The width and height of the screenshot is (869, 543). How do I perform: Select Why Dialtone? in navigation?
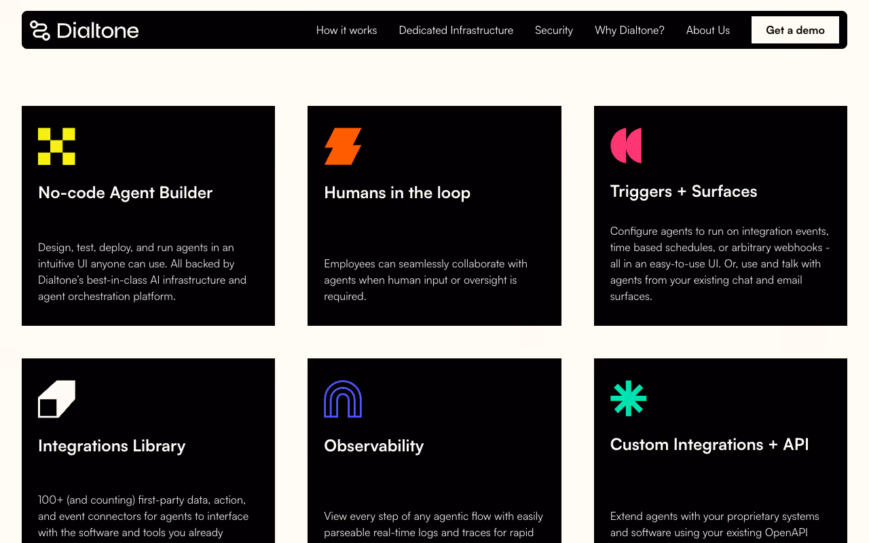(x=629, y=30)
